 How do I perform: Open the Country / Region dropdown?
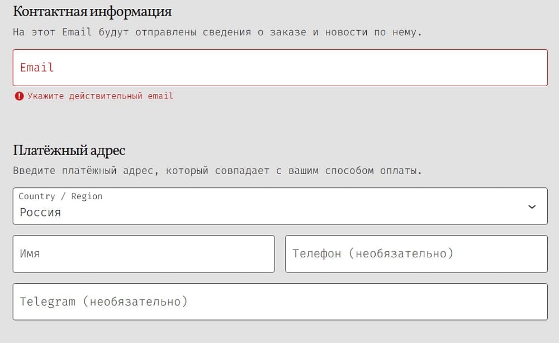280,206
